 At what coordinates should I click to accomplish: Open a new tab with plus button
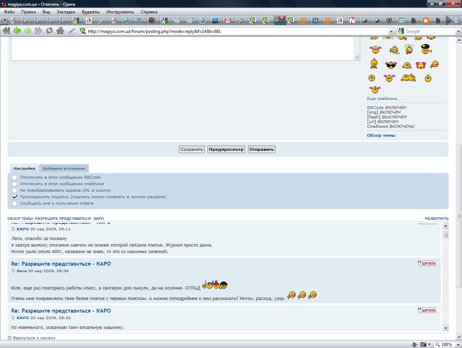point(5,21)
